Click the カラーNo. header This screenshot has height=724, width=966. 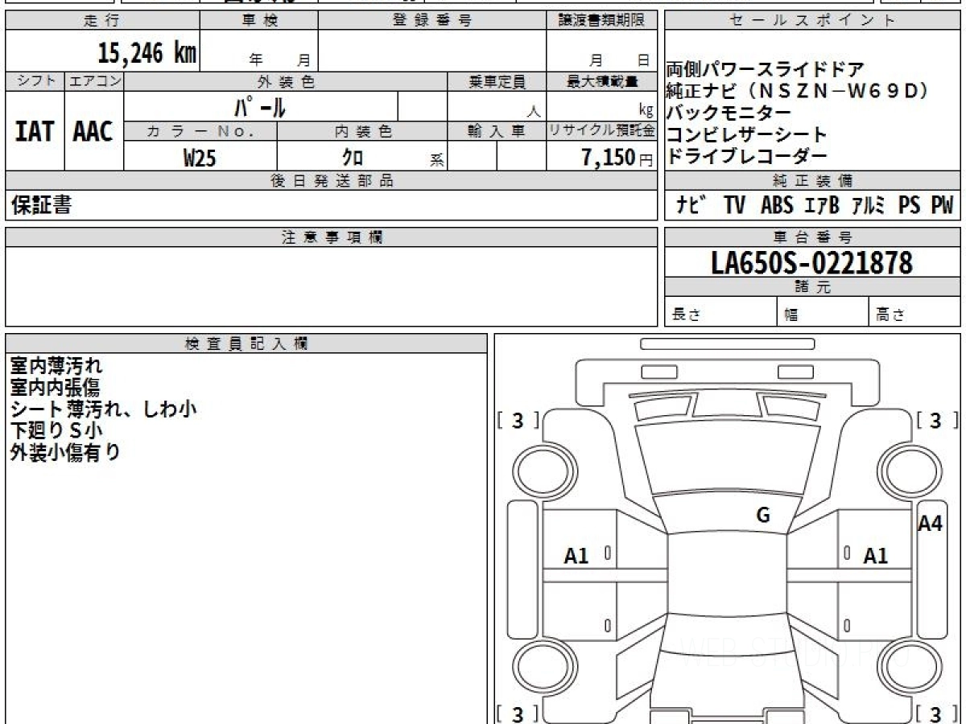200,132
